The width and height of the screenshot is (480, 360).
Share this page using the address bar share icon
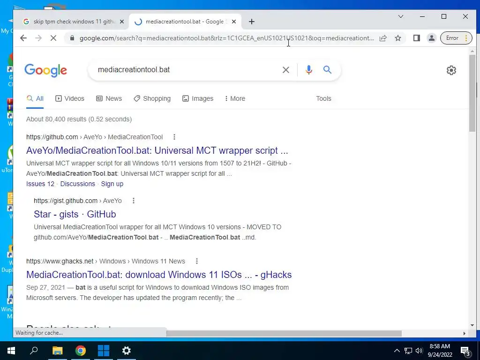coord(383,38)
